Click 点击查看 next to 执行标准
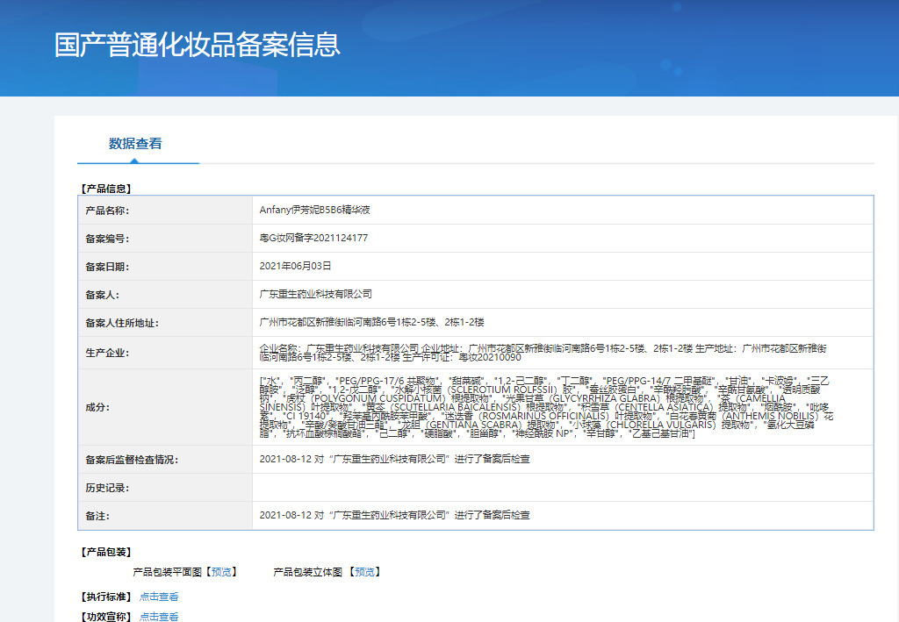The height and width of the screenshot is (622, 899). tap(159, 597)
